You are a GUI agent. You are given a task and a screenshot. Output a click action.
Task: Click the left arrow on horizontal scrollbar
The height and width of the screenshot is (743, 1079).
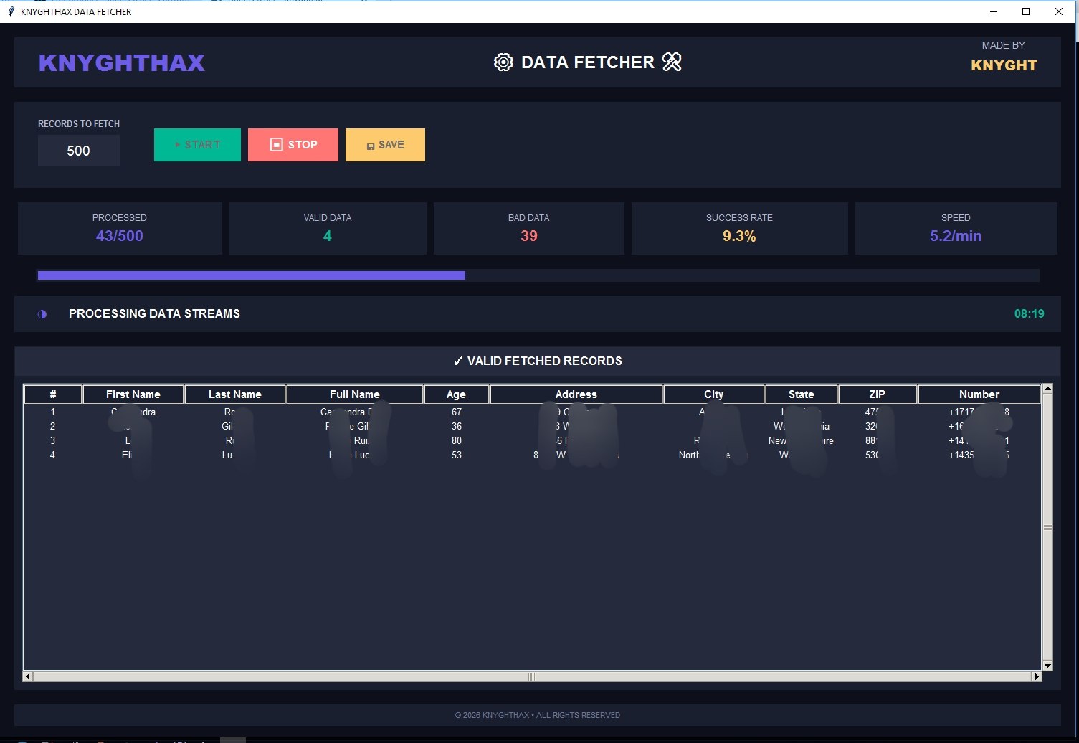28,676
